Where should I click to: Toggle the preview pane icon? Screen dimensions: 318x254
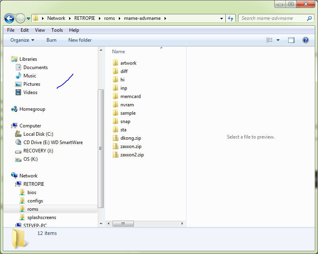[x=291, y=40]
